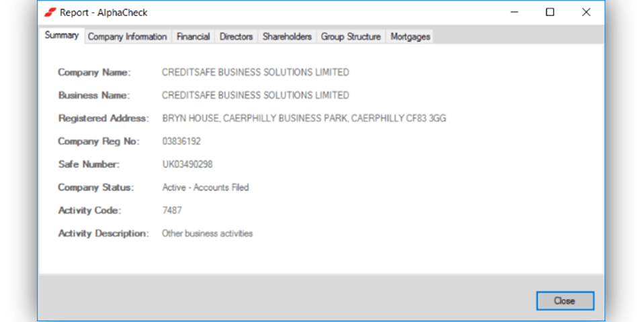Click the Business Name value text
The image size is (637, 322).
[x=255, y=95]
